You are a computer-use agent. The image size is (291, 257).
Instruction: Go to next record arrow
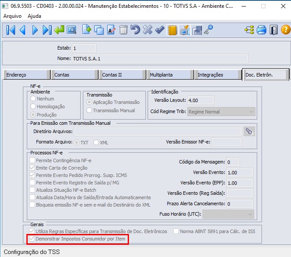[x=35, y=30]
